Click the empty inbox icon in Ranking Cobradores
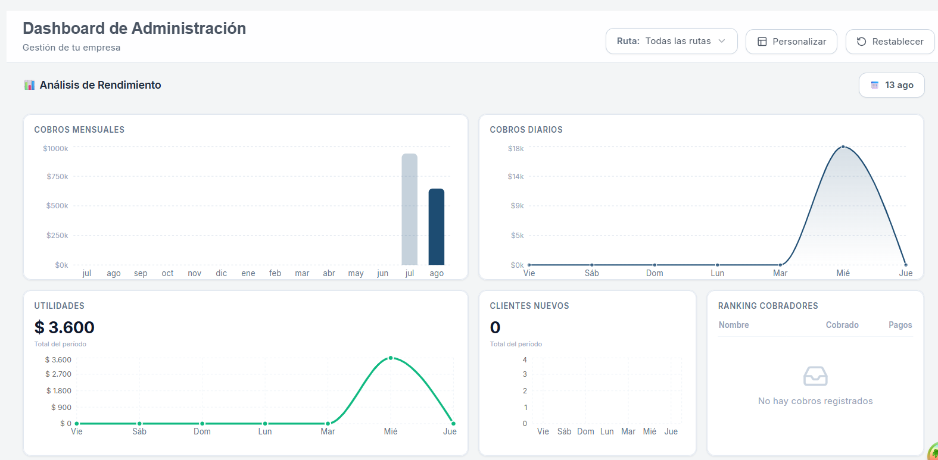This screenshot has width=938, height=460. (815, 376)
